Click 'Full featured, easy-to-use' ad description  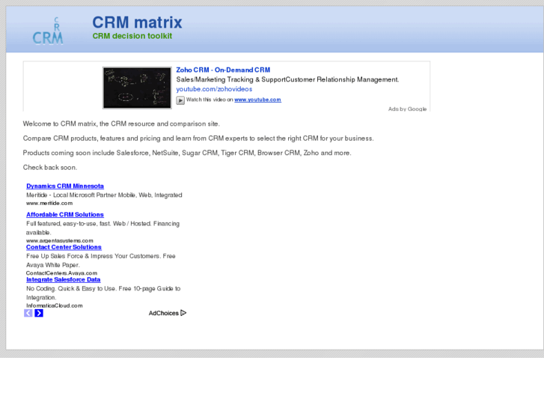pyautogui.click(x=103, y=228)
